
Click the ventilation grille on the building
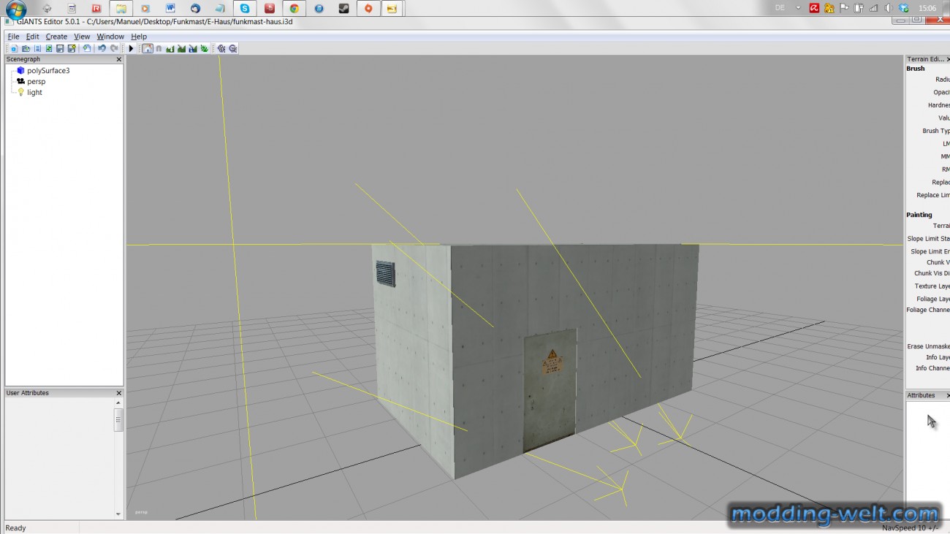tap(385, 274)
